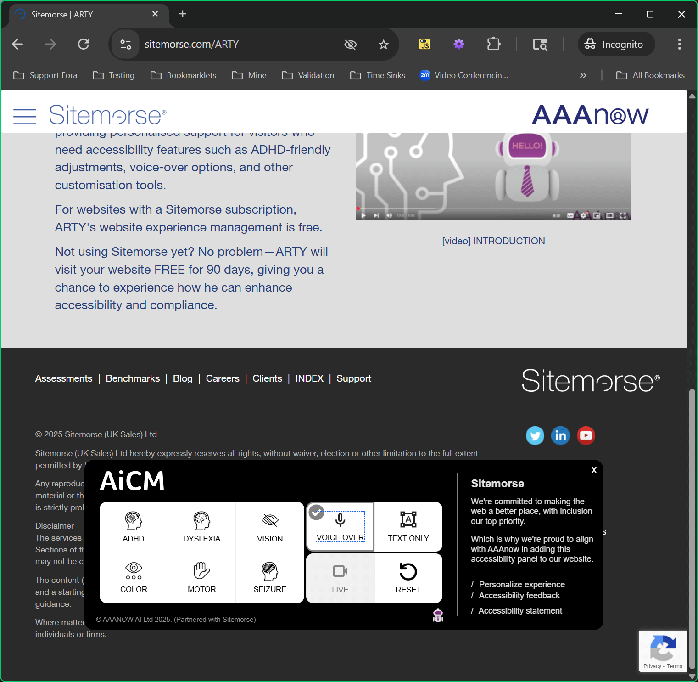The width and height of the screenshot is (698, 682).
Task: Pick the SEIZURE profile tile
Action: pos(270,578)
